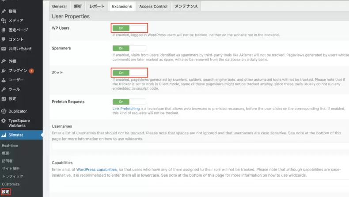Open Real-time in the Slimstat submenu

[9, 145]
